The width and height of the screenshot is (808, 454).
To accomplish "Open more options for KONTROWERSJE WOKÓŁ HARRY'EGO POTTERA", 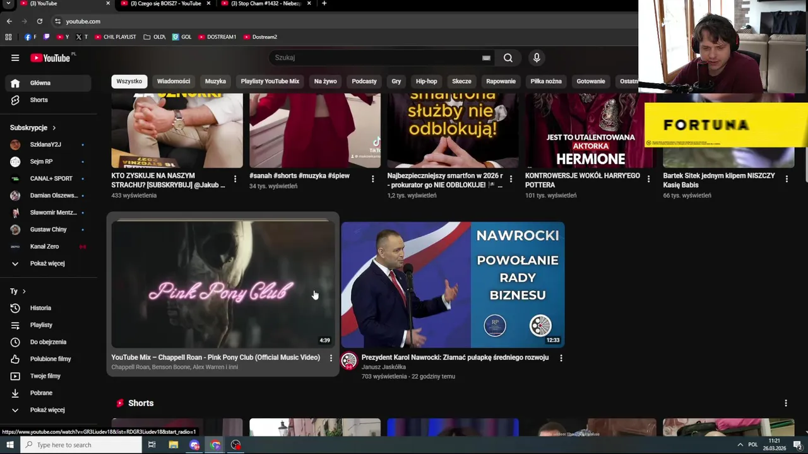I will pos(648,179).
